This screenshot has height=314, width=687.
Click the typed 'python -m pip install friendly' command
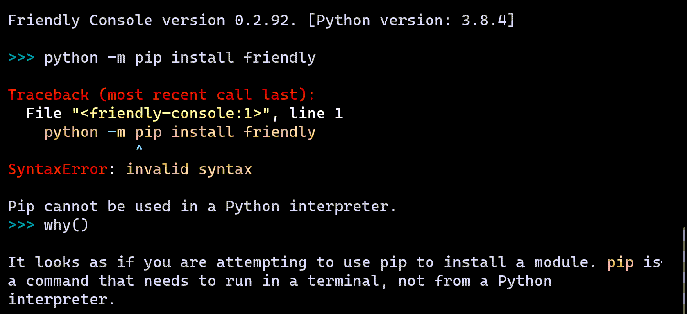coord(180,58)
